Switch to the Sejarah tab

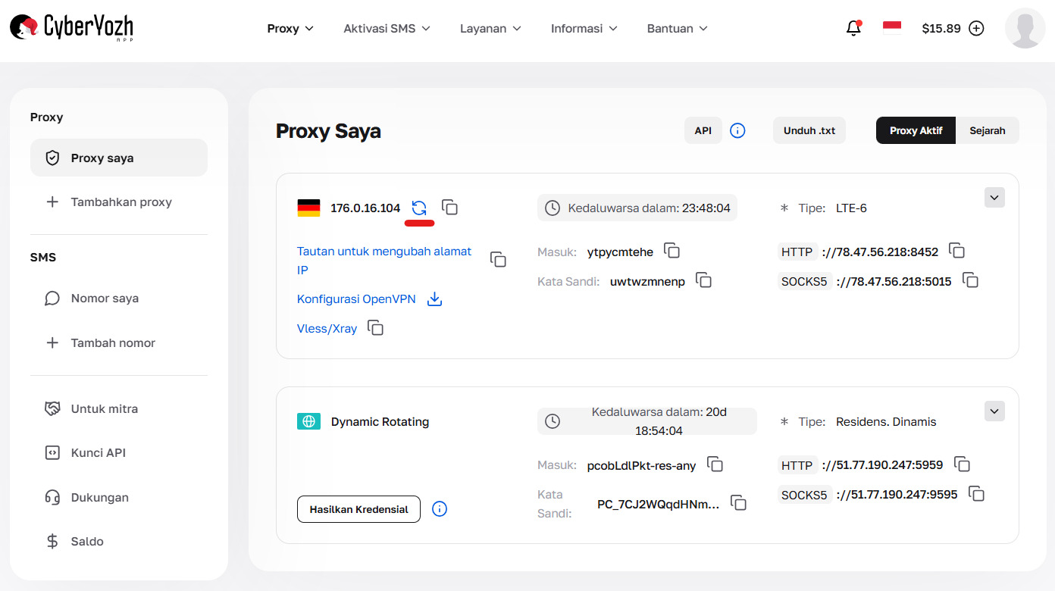[988, 130]
